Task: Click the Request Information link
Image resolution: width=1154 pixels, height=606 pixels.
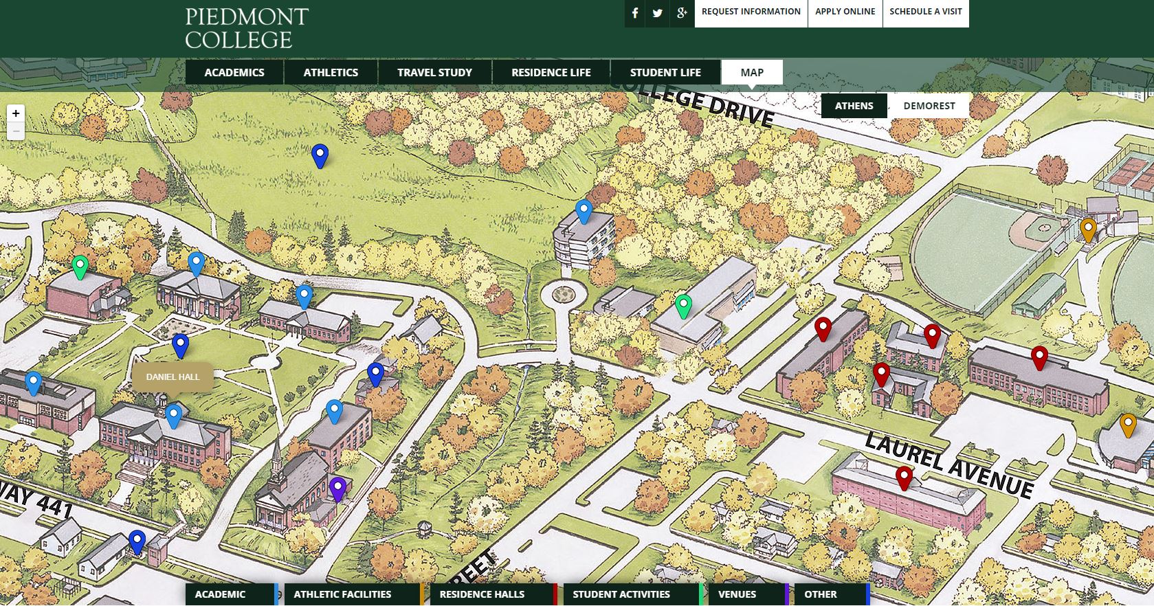Action: [751, 12]
